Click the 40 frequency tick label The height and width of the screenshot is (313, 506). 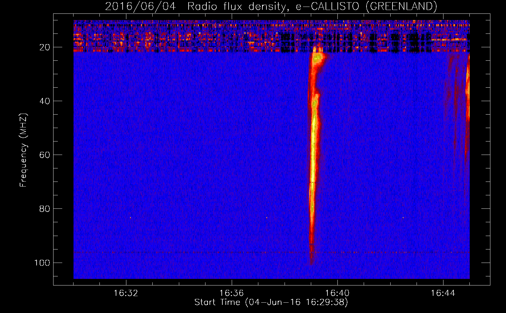click(x=45, y=101)
